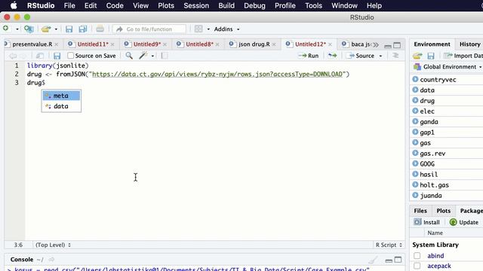Show editor in new window icon
Image resolution: width=483 pixels, height=271 pixels.
(x=40, y=56)
